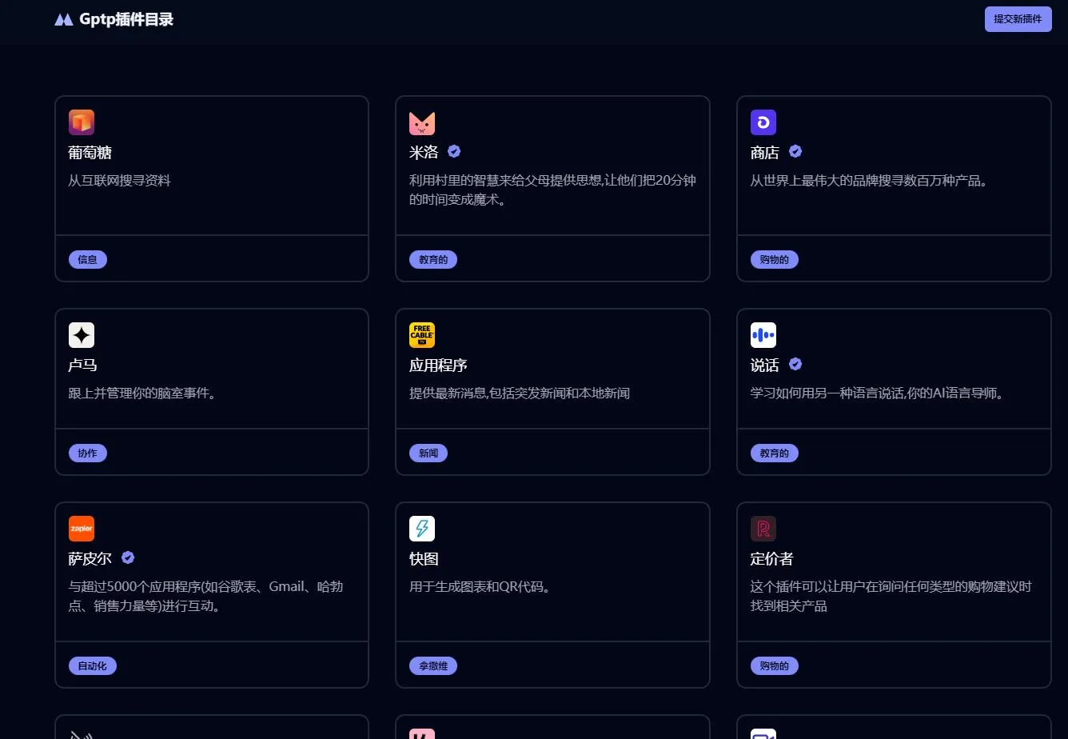Open the 卢马 plugin title

(83, 365)
